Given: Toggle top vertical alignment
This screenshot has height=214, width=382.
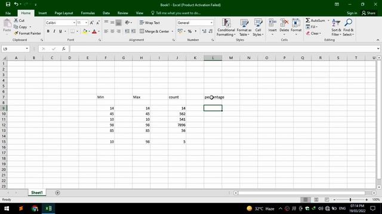Looking at the screenshot, I should tap(106, 23).
